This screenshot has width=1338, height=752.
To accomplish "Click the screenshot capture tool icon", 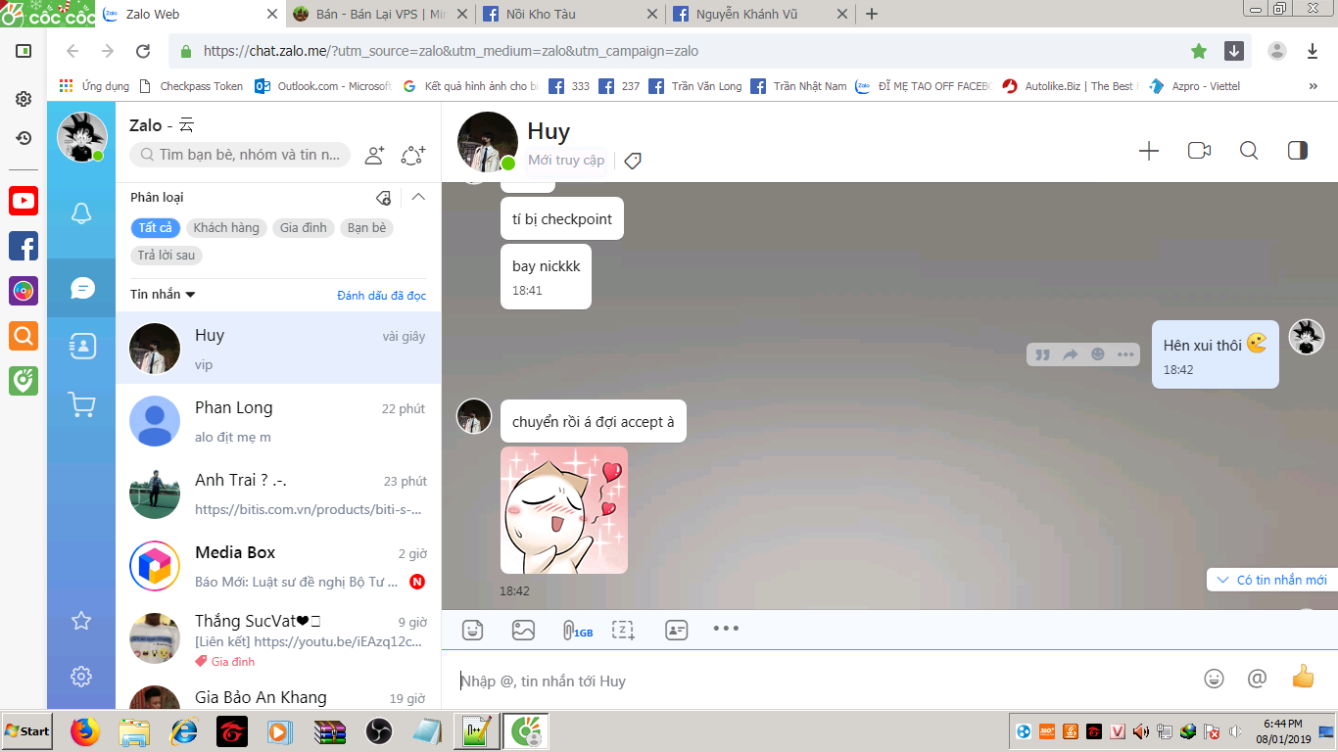I will click(624, 630).
